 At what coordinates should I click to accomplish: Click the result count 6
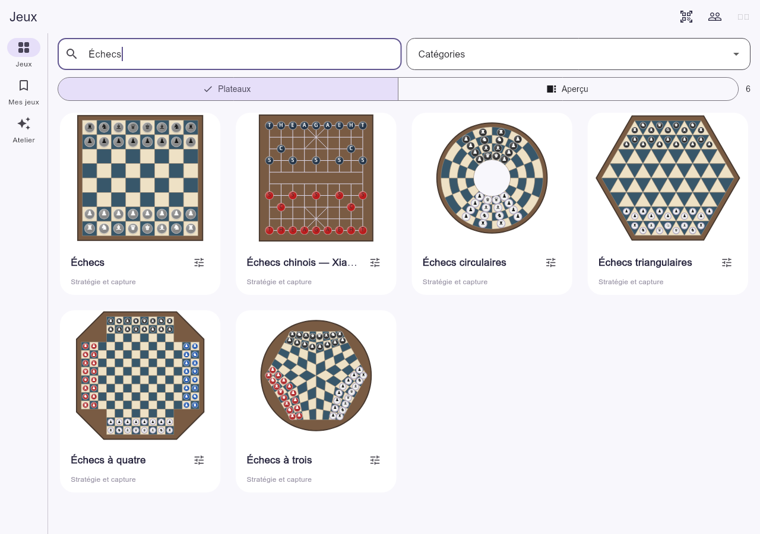[748, 89]
